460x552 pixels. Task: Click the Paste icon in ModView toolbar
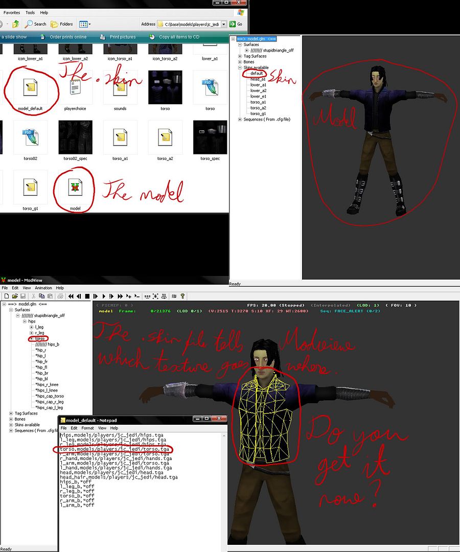tap(50, 296)
